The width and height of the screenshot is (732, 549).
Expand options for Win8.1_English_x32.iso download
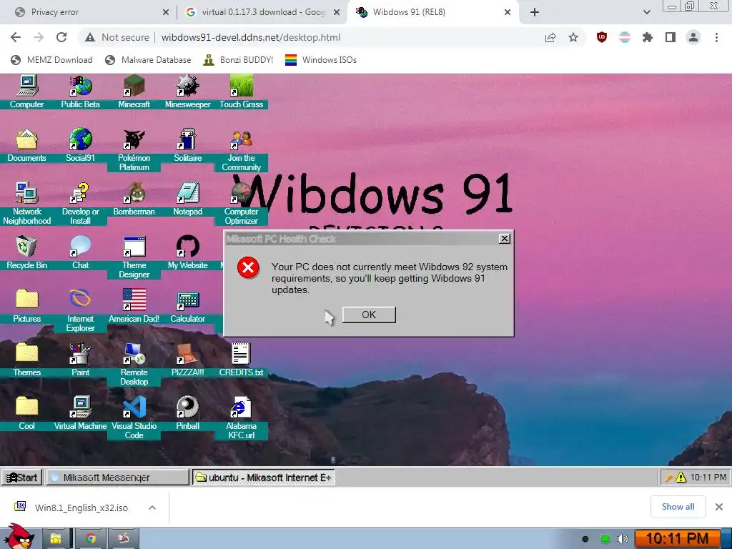coord(152,508)
